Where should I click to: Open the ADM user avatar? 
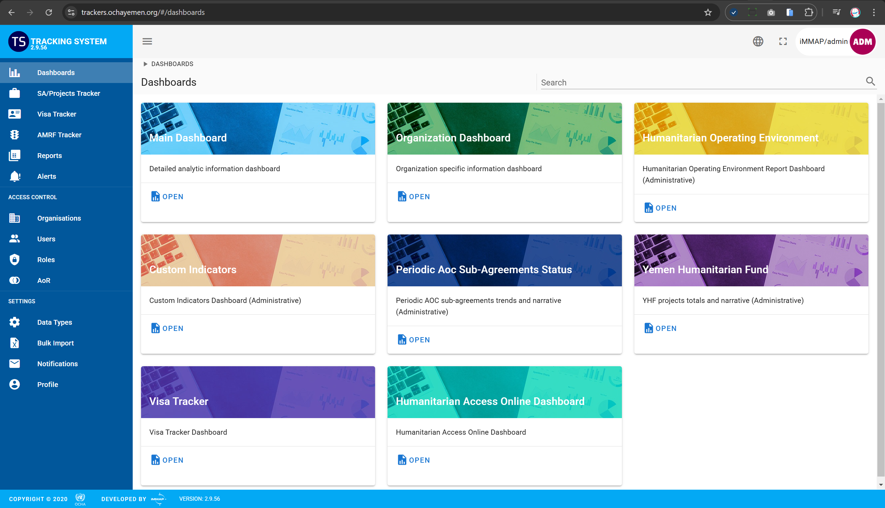pyautogui.click(x=862, y=41)
